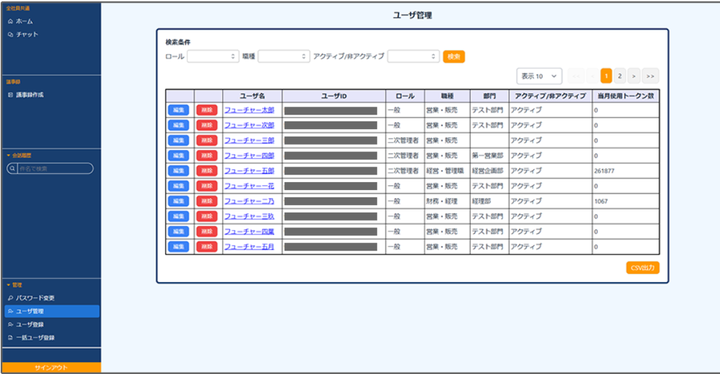Open 一括ユーザ登録 in the sidebar
720x374 pixels.
click(x=35, y=338)
